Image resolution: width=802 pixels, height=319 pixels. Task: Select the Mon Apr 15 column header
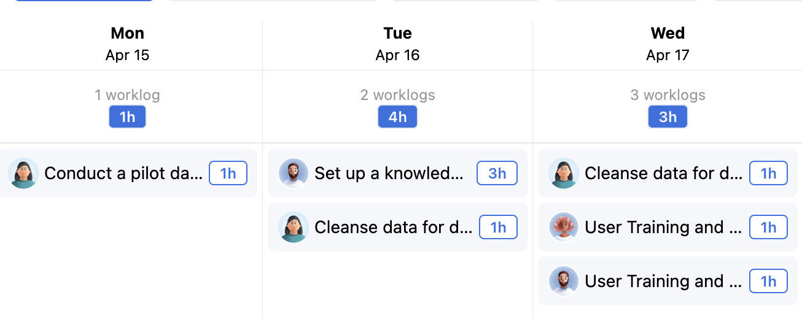pyautogui.click(x=127, y=44)
